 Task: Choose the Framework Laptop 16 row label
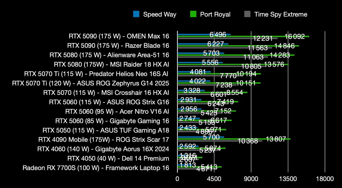click(96, 168)
